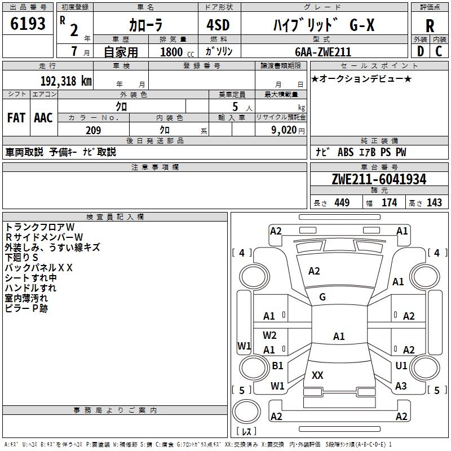The width and height of the screenshot is (451, 451).
Task: Click the overall score R
Action: pyautogui.click(x=430, y=26)
